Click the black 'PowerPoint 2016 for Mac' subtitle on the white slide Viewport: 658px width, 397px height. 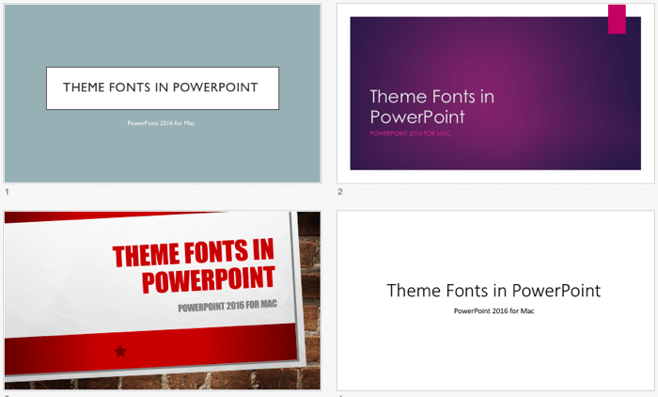pos(493,310)
